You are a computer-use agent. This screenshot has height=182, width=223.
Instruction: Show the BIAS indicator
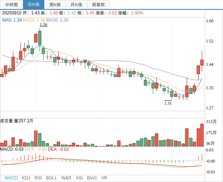pos(92,178)
